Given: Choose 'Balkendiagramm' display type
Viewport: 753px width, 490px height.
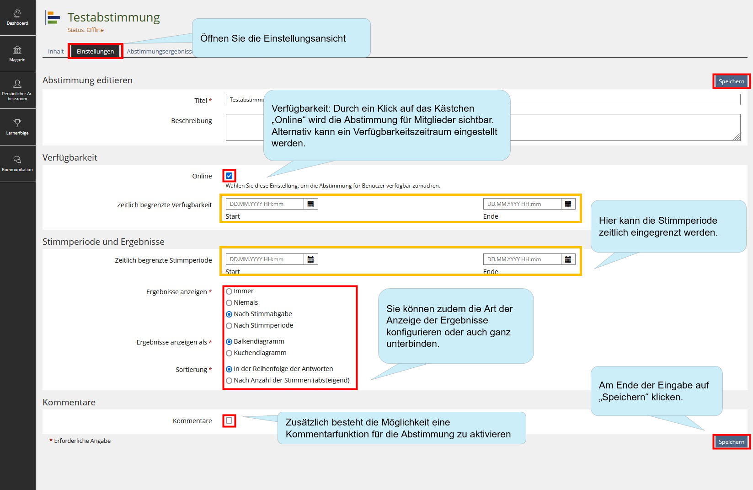Looking at the screenshot, I should [229, 342].
